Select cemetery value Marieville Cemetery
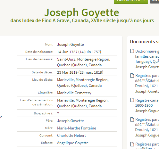Screen dimensions: 159x149 74,93
